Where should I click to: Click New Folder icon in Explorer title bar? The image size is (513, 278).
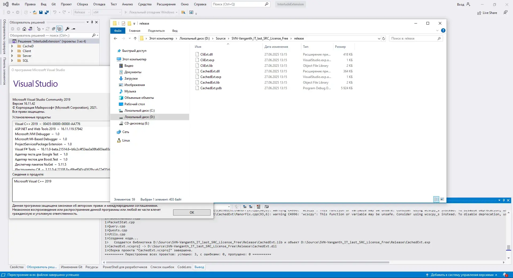click(x=129, y=24)
